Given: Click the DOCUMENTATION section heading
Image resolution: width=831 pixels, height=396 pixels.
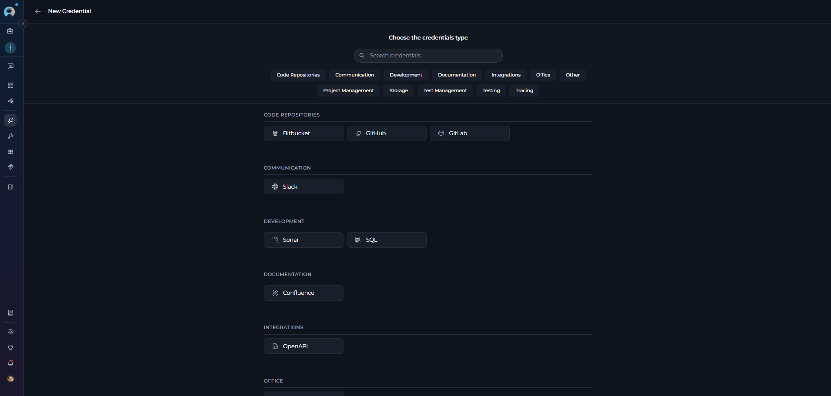Looking at the screenshot, I should (x=288, y=274).
